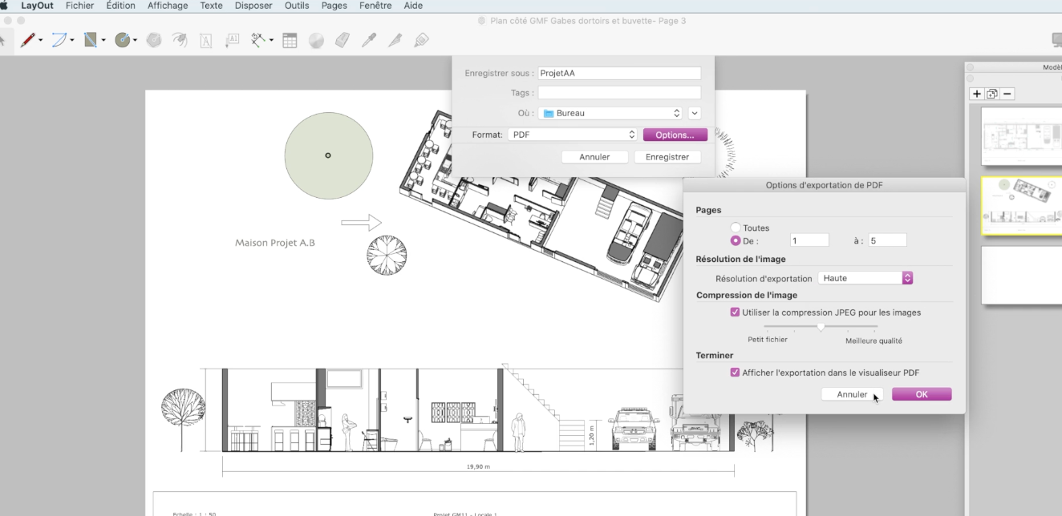
Task: Pick the Eraser tool
Action: [343, 39]
